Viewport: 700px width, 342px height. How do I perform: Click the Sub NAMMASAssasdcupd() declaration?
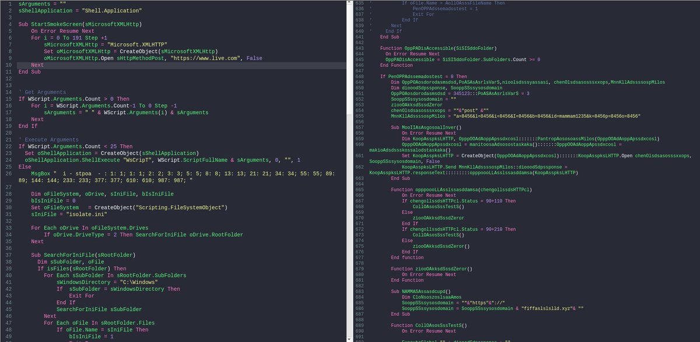coord(420,291)
